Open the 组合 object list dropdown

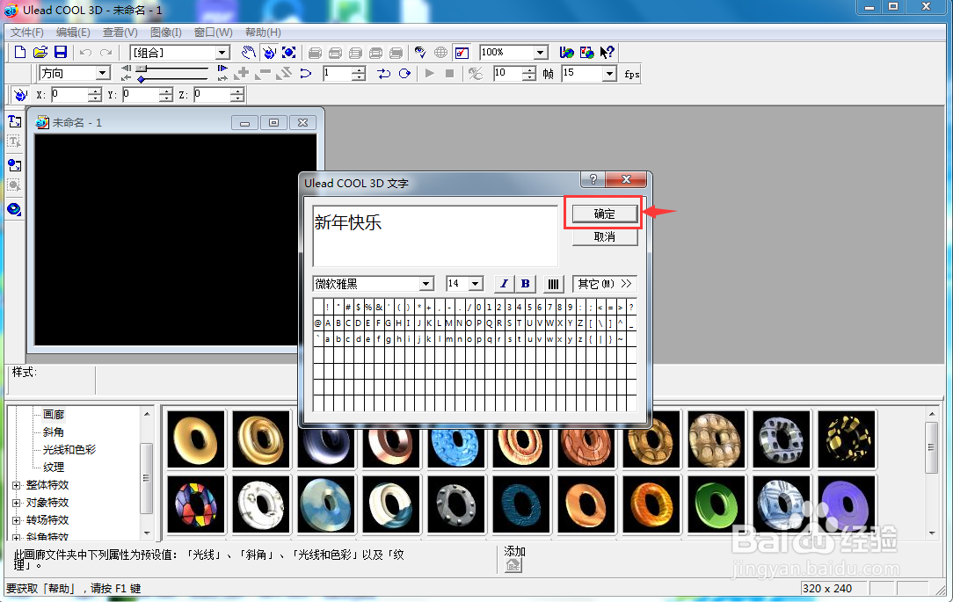[x=222, y=53]
